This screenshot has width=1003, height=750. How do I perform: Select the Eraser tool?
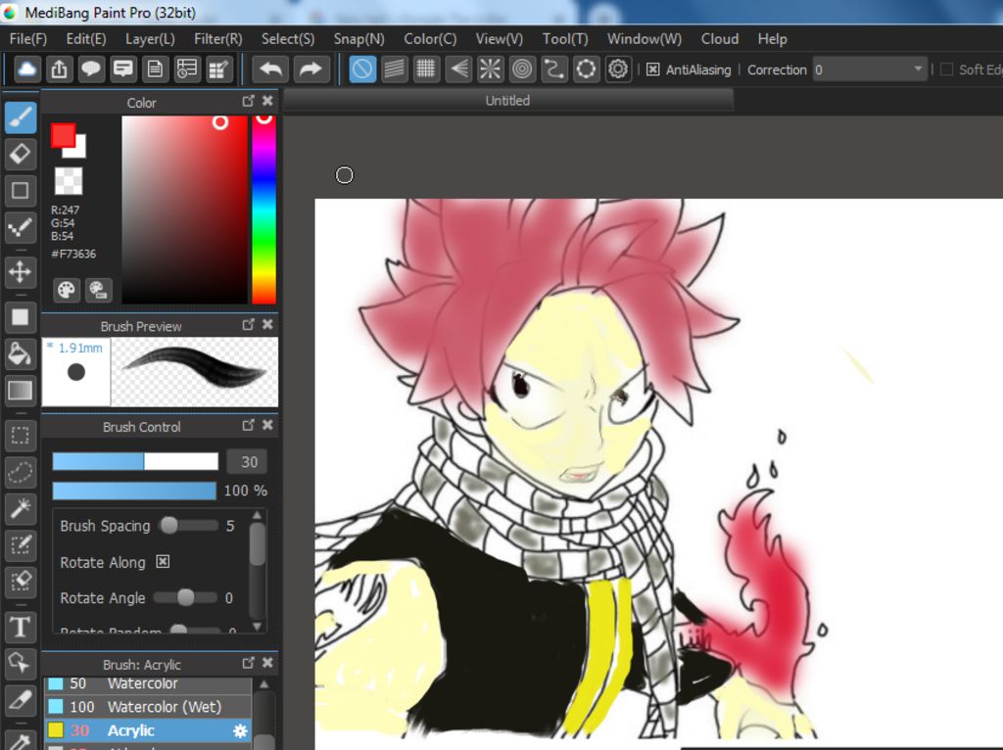pos(21,154)
